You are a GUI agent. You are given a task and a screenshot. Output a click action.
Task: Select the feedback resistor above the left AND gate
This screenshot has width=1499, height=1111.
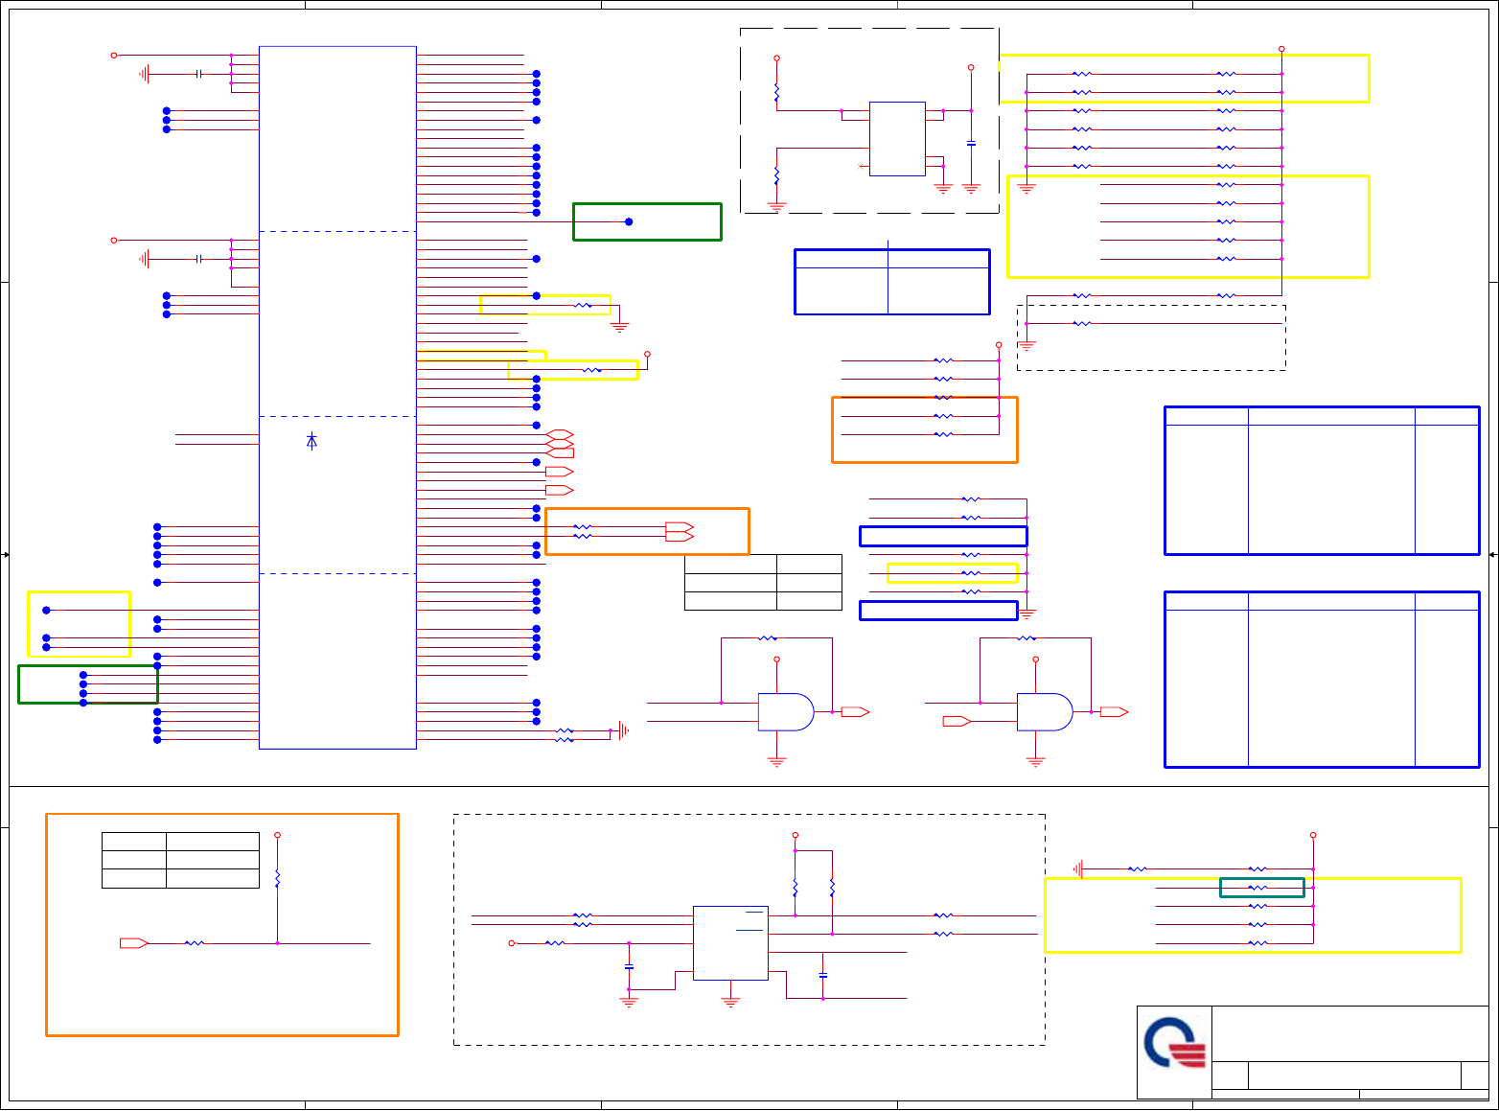(x=768, y=637)
